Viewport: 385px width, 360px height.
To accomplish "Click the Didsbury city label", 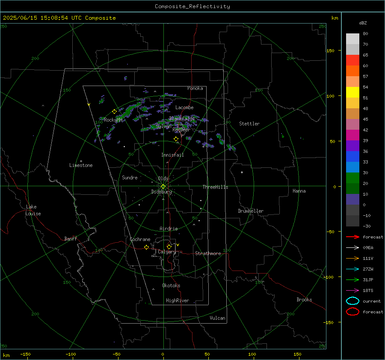I will click(161, 192).
